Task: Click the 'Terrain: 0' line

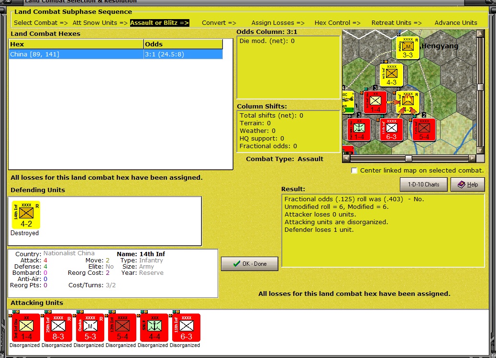Action: pyautogui.click(x=255, y=123)
